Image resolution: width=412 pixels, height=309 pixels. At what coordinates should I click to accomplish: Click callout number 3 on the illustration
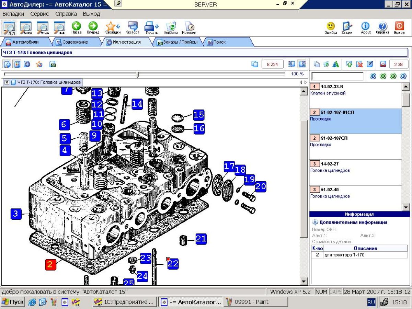point(15,214)
